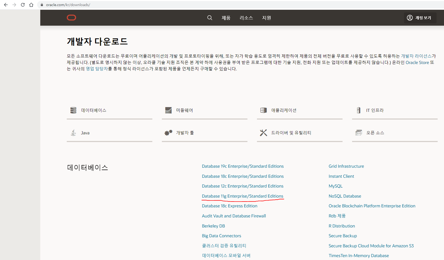Click the applications icon

pos(264,110)
